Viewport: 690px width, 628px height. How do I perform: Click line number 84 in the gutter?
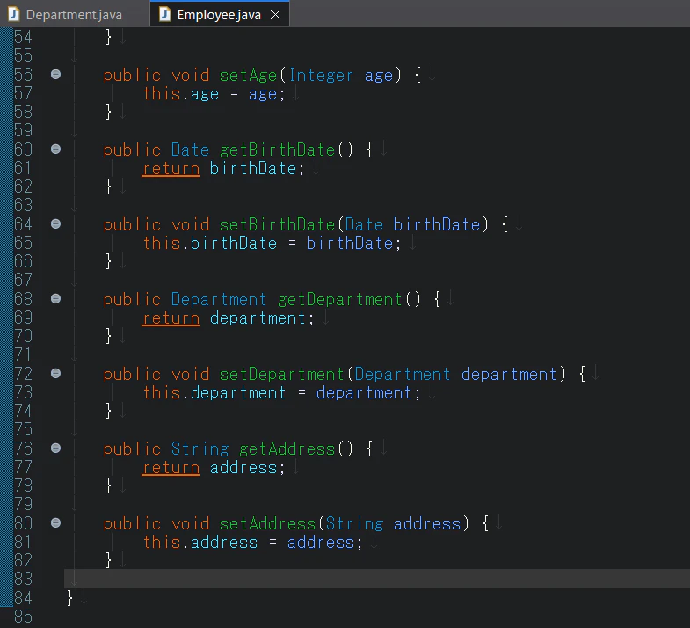[23, 597]
